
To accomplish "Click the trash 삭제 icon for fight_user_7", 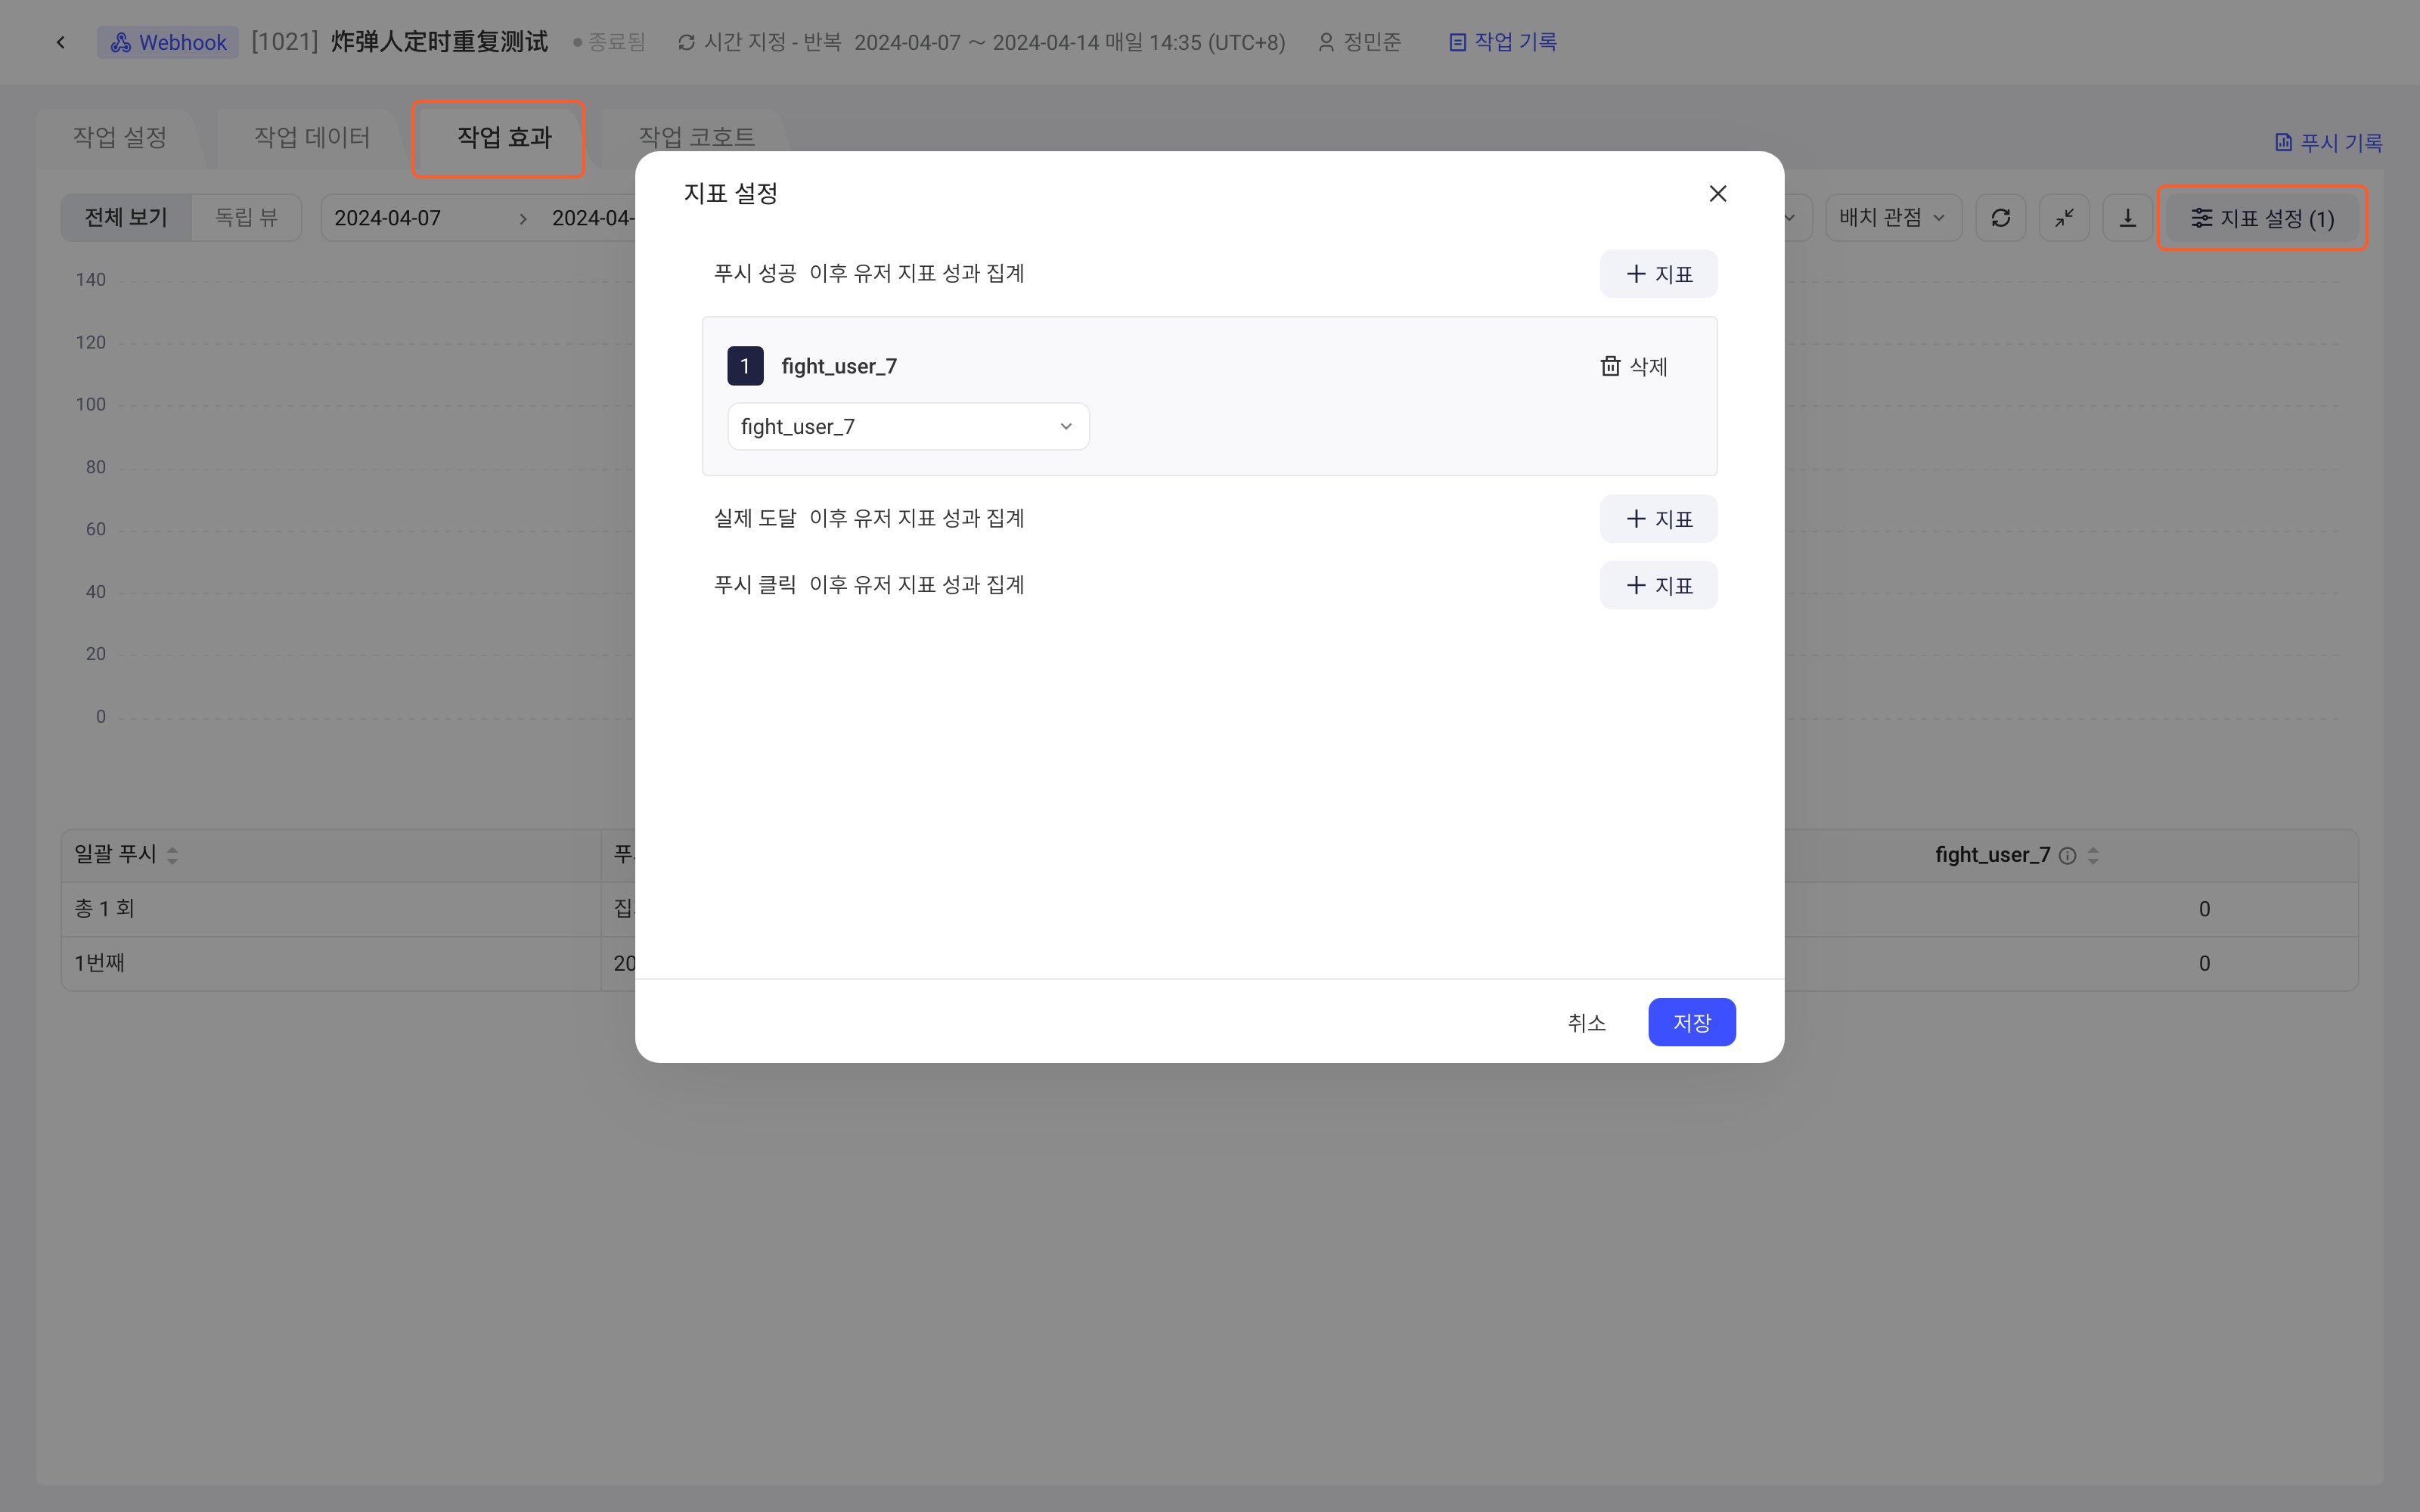I will coord(1610,366).
